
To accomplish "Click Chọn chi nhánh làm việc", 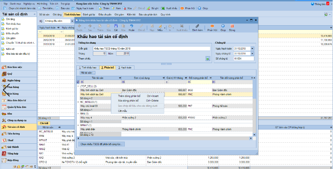I will 20,8.
